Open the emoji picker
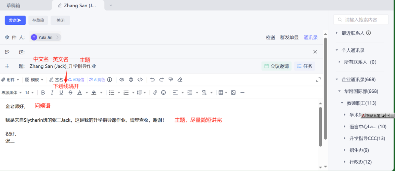Screen dimensions: 395x171 point(163,92)
